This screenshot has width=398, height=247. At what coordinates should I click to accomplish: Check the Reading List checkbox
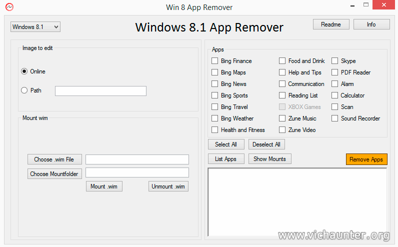282,95
